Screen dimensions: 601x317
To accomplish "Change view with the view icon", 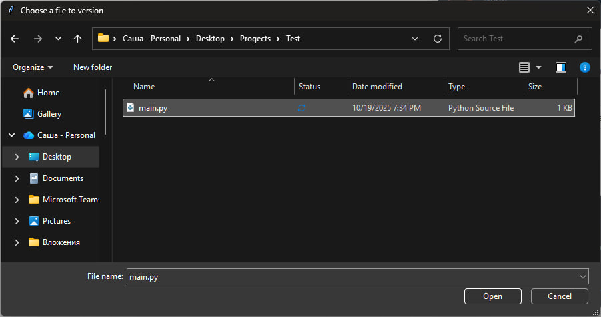I will click(524, 67).
